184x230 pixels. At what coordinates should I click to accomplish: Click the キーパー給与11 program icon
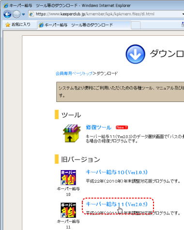tap(68, 210)
